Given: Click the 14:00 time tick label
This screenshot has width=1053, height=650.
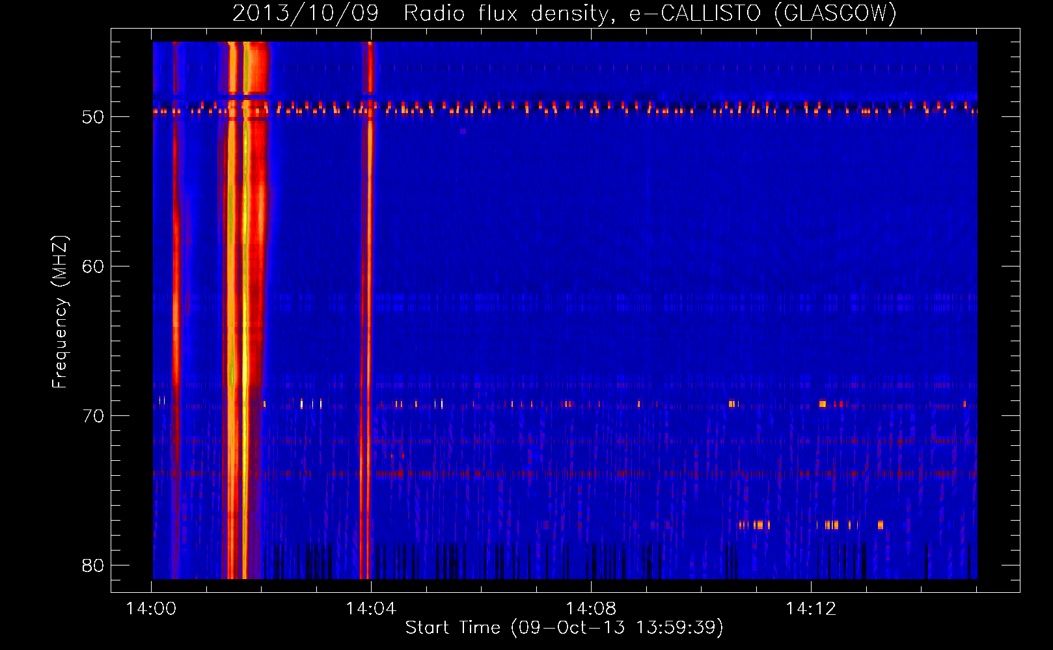Looking at the screenshot, I should (151, 609).
